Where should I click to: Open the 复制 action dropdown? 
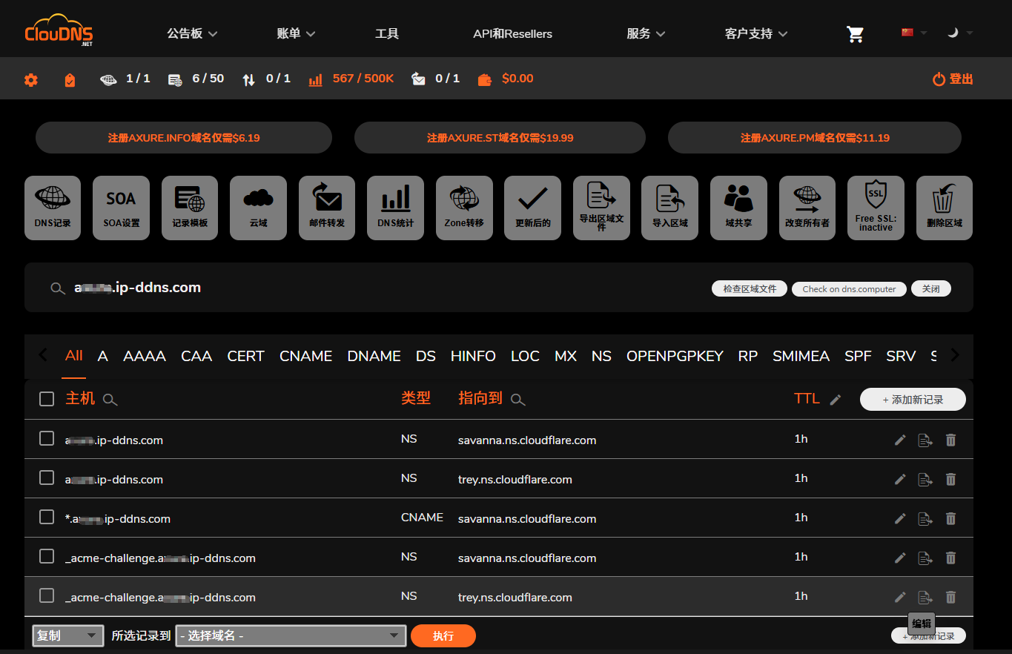tap(67, 635)
